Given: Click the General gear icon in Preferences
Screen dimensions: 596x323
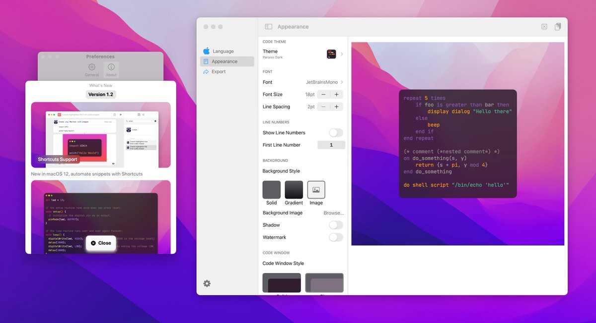Looking at the screenshot, I should pyautogui.click(x=92, y=67).
